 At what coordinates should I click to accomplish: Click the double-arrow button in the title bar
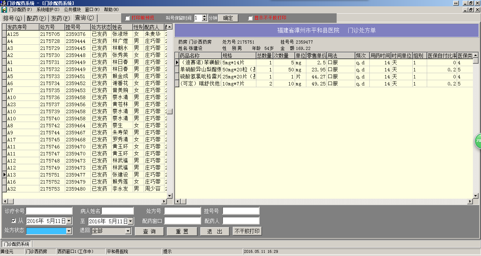(456, 3)
